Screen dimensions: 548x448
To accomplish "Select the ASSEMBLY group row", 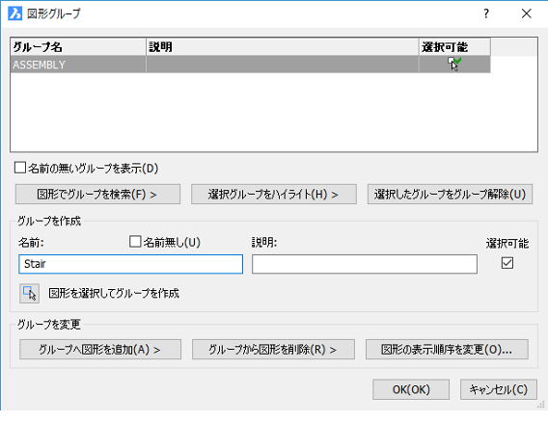I will [250, 65].
